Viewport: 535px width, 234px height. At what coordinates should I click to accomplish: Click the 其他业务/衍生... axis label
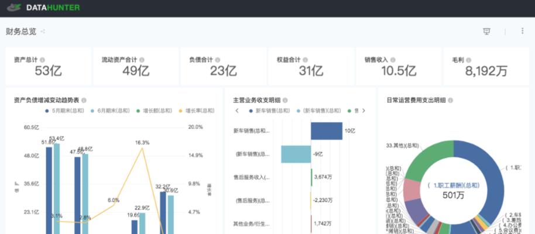coord(252,224)
